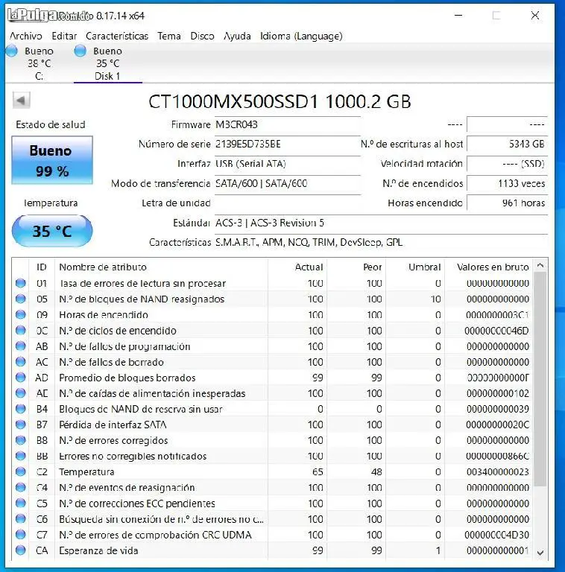Viewport: 565px width, 572px height.
Task: Click the disk title CT1000MX500SSD1 1000.2 GB
Action: pos(280,102)
